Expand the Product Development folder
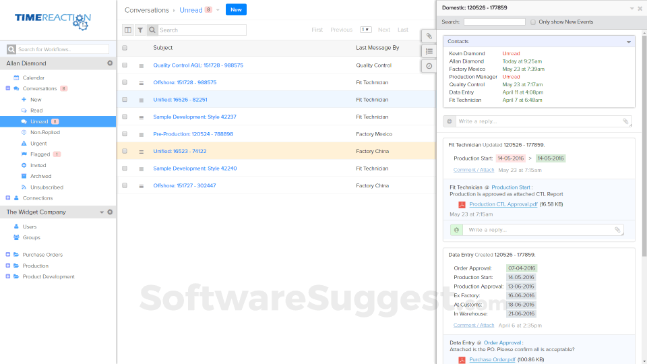 coord(8,276)
